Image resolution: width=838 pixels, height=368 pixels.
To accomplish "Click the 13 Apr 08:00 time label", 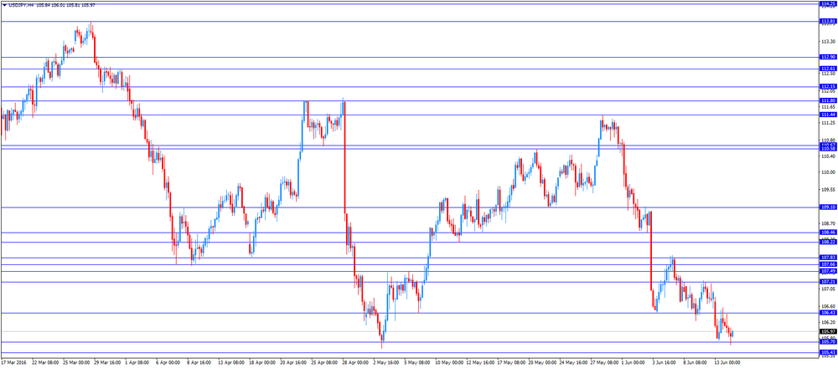I will click(231, 362).
